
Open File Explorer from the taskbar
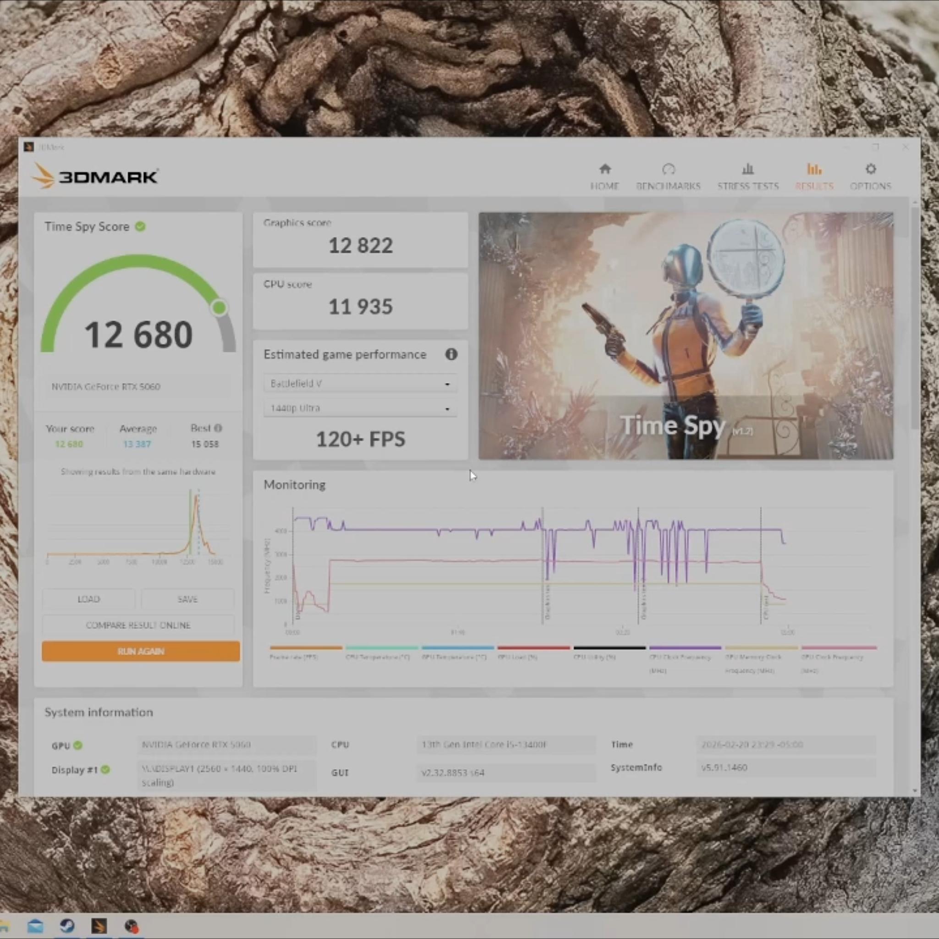click(4, 926)
